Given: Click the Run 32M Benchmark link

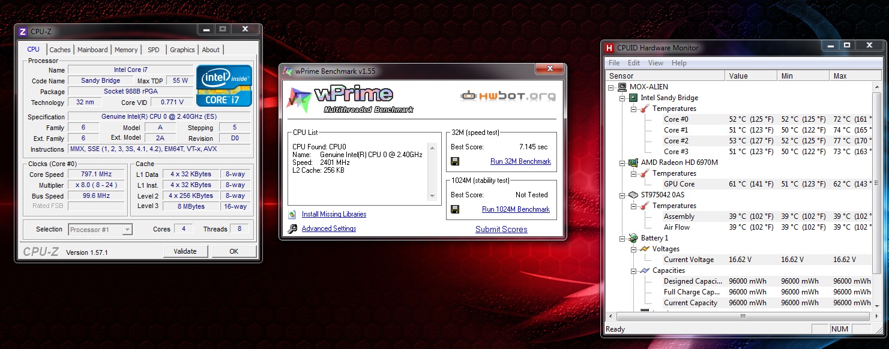Looking at the screenshot, I should (x=520, y=161).
